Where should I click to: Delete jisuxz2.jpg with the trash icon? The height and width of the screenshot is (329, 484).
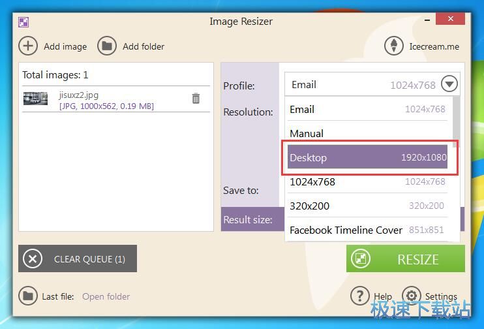click(196, 99)
